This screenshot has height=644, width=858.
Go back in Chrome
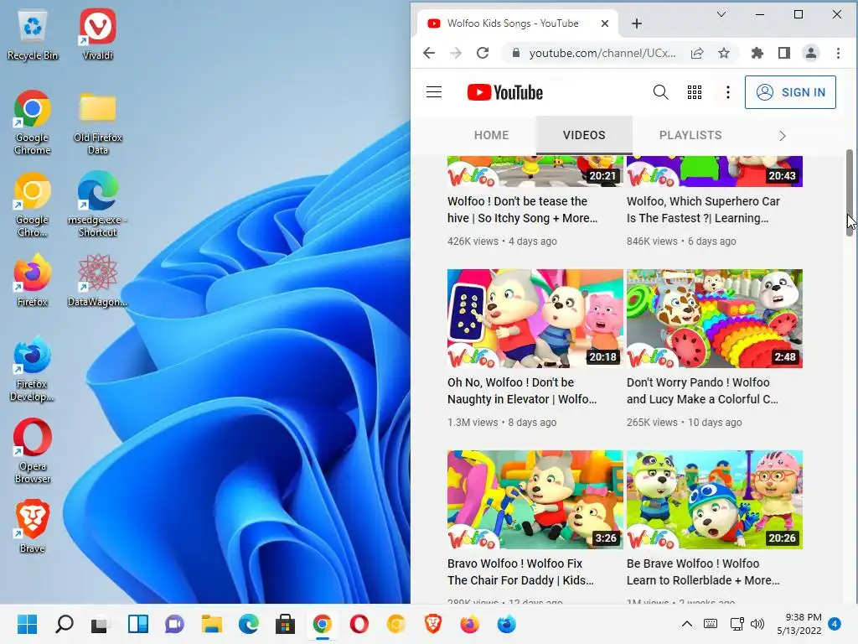tap(429, 53)
